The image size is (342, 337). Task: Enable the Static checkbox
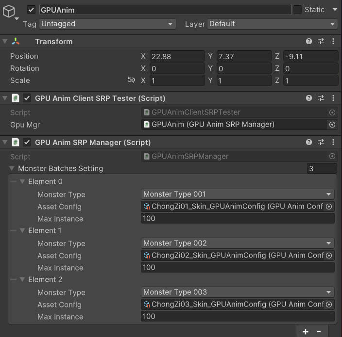point(297,10)
